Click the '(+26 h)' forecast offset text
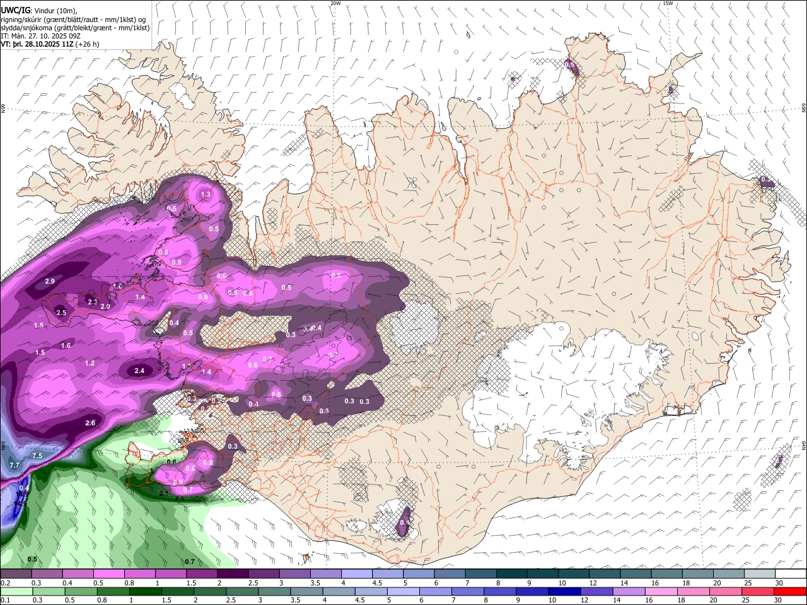The width and height of the screenshot is (807, 605). 87,44
